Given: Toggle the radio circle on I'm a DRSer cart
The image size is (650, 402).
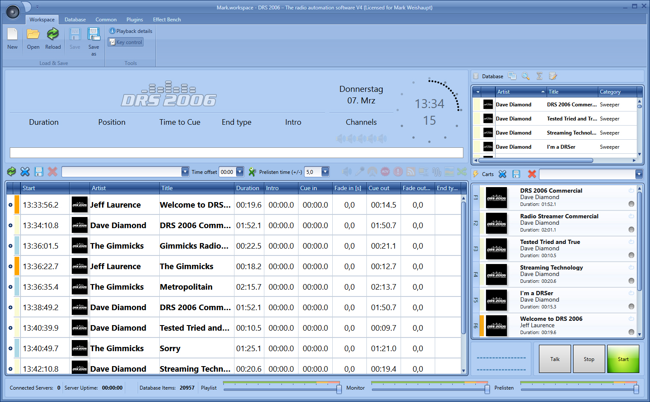Looking at the screenshot, I should pos(631,306).
